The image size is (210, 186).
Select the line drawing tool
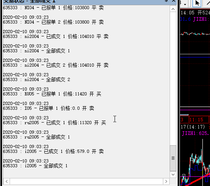pos(208,3)
